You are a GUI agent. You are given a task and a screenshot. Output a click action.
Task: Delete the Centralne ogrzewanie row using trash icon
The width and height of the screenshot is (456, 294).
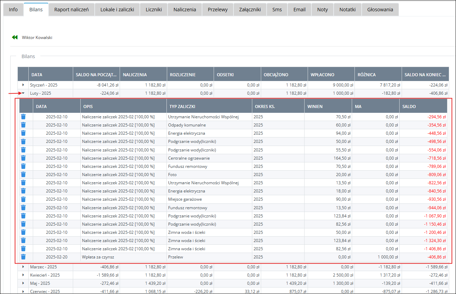(x=23, y=158)
